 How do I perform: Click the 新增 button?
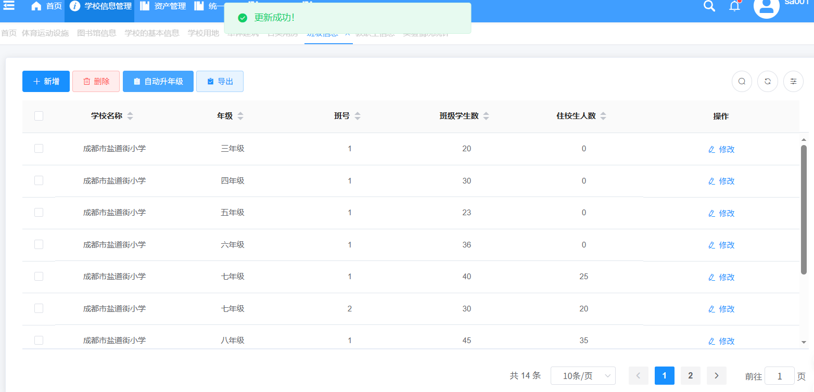click(x=46, y=82)
